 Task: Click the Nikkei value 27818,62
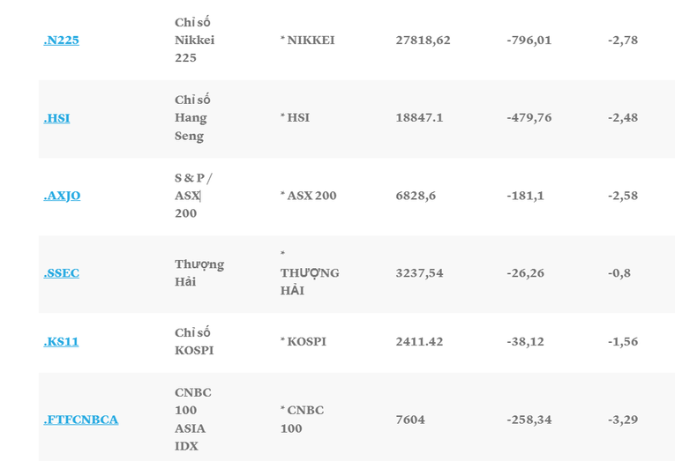point(423,40)
